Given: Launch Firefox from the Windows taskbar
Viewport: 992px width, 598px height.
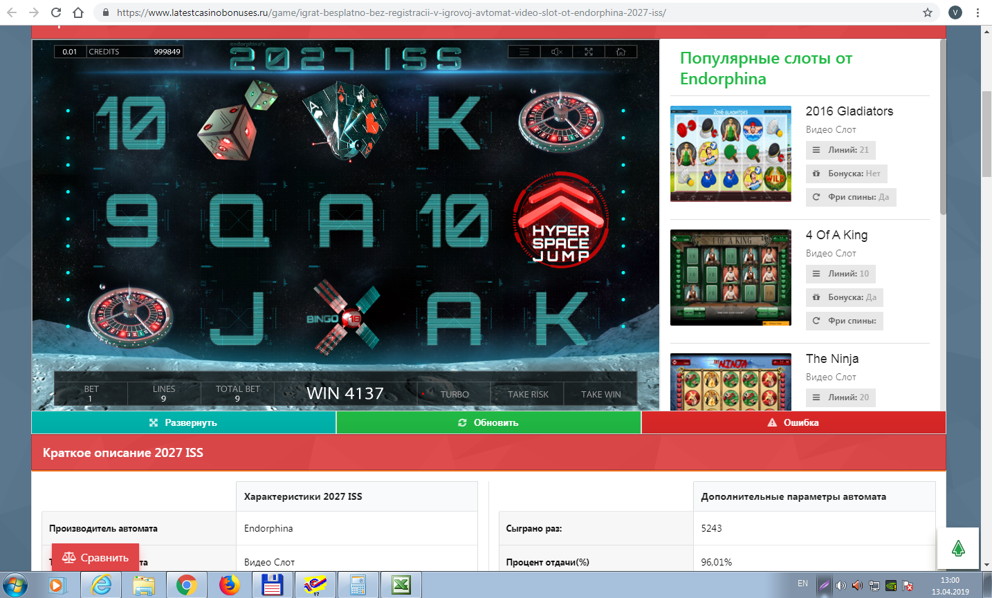Looking at the screenshot, I should click(x=229, y=586).
